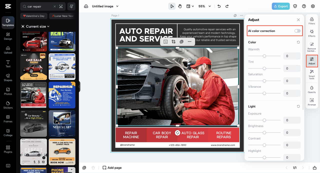Viewport: 320px width, 173px height.
Task: Reset the Color adjustments
Action: tap(298, 42)
